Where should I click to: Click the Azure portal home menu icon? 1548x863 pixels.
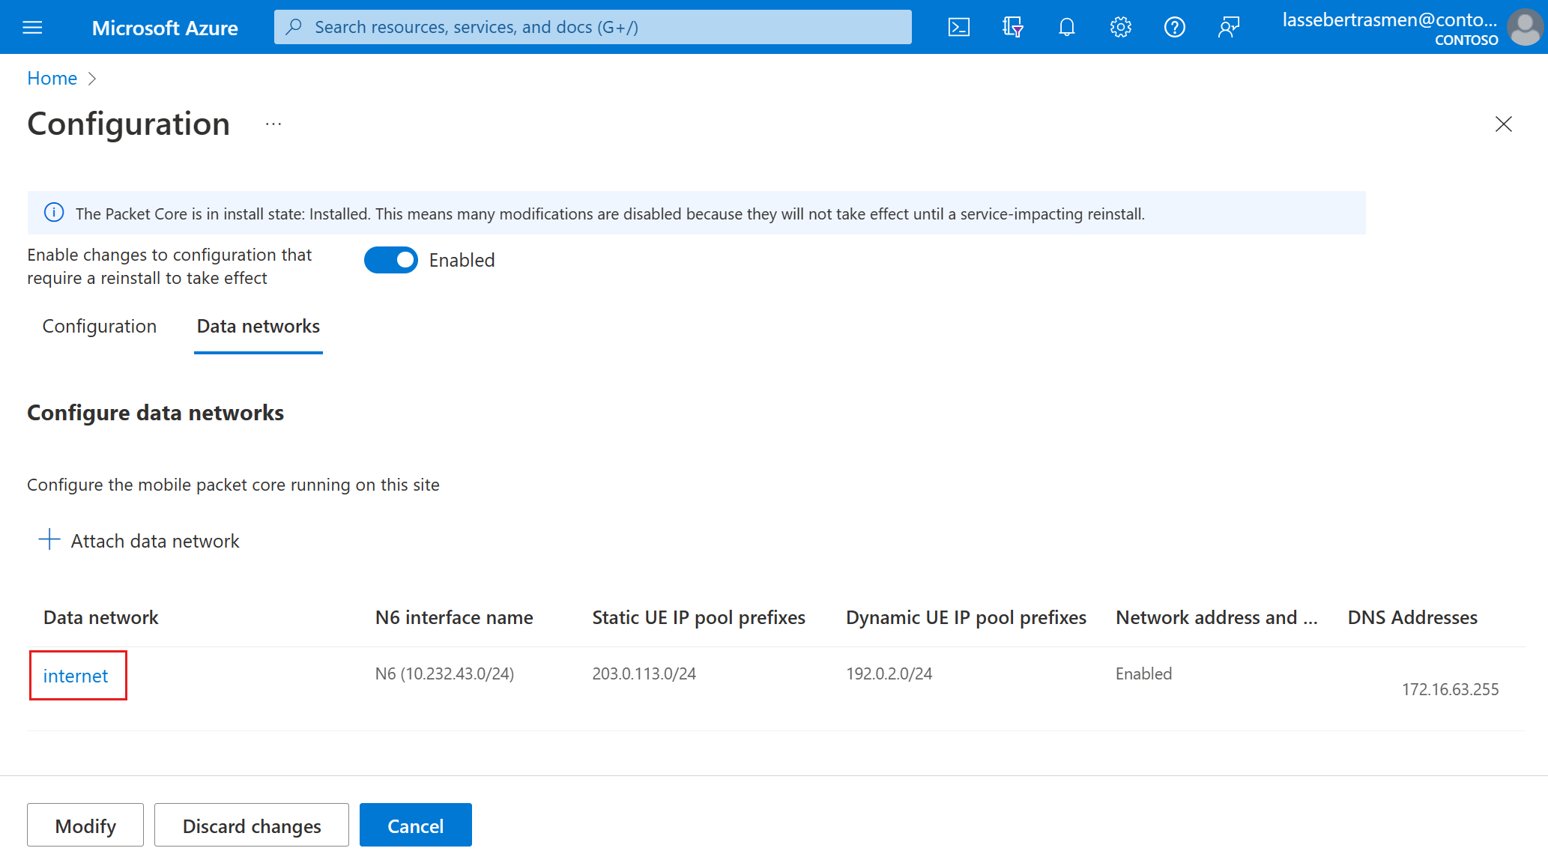(x=32, y=28)
